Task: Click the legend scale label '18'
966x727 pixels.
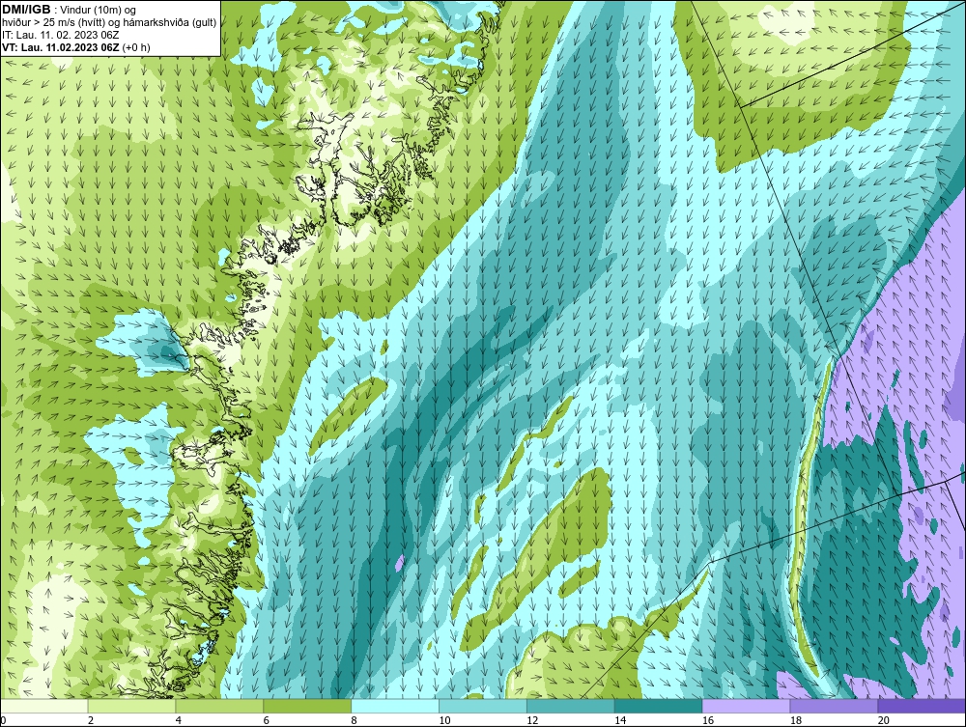Action: pyautogui.click(x=795, y=720)
